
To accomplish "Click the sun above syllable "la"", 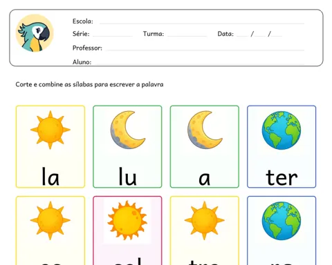I will [x=50, y=130].
